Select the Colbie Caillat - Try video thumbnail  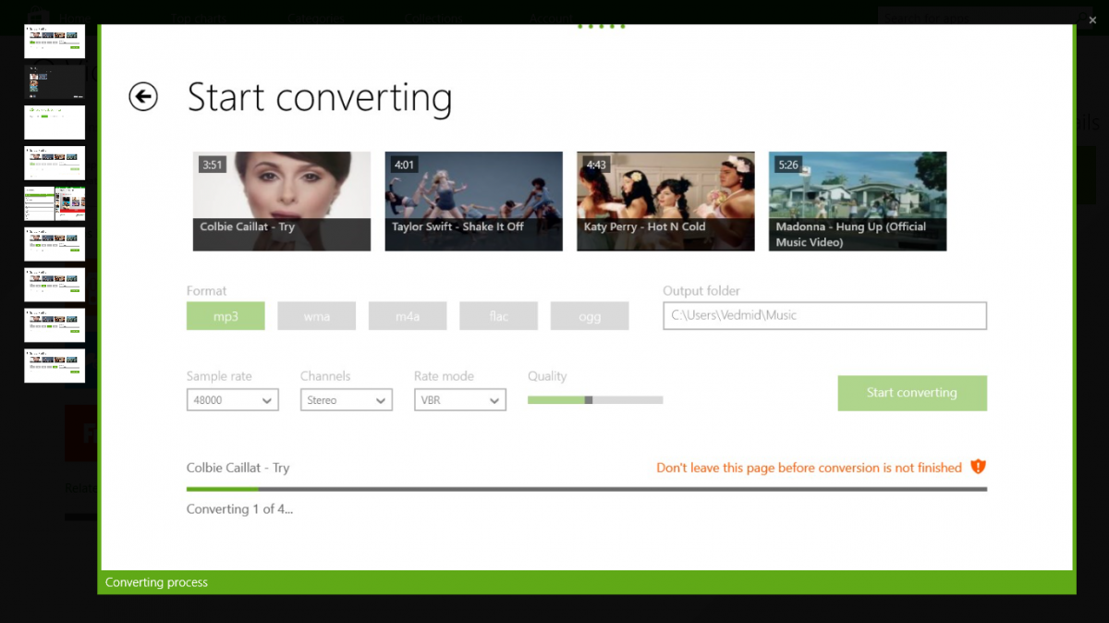pos(282,202)
